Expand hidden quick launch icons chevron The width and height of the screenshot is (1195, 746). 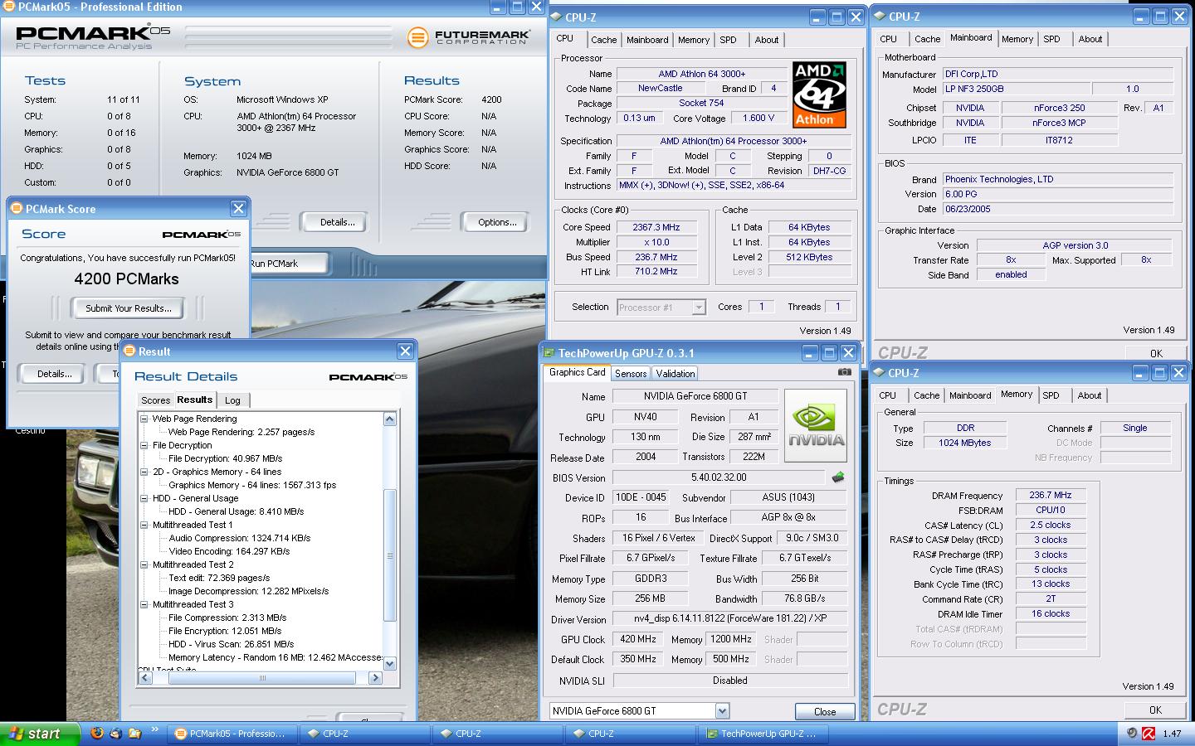point(154,730)
